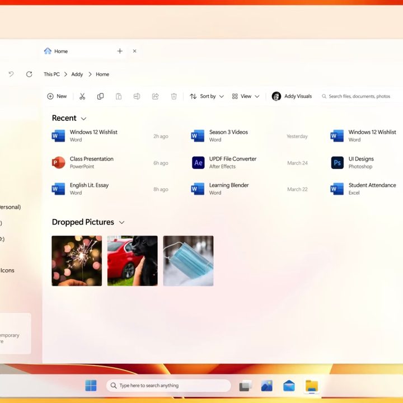Open the Windows Start button

tap(91, 386)
